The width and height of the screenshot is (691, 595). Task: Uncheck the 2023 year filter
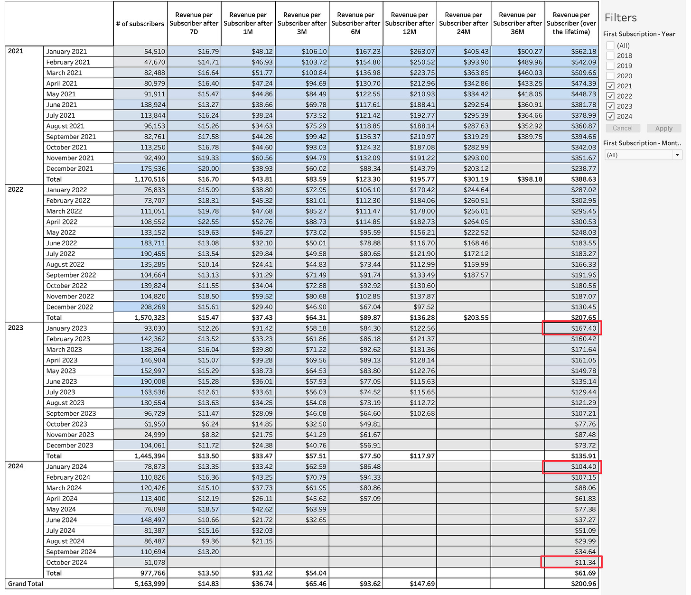pyautogui.click(x=610, y=106)
